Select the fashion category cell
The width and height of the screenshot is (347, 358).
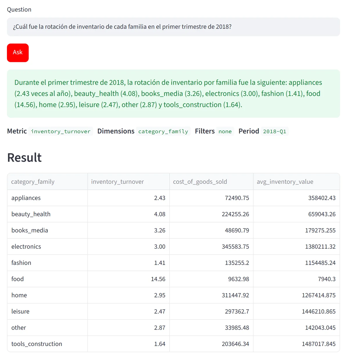pyautogui.click(x=47, y=263)
